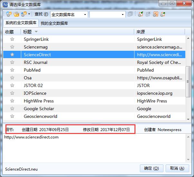
Task: Click the gear icon with green check arrow
Action: (141, 14)
